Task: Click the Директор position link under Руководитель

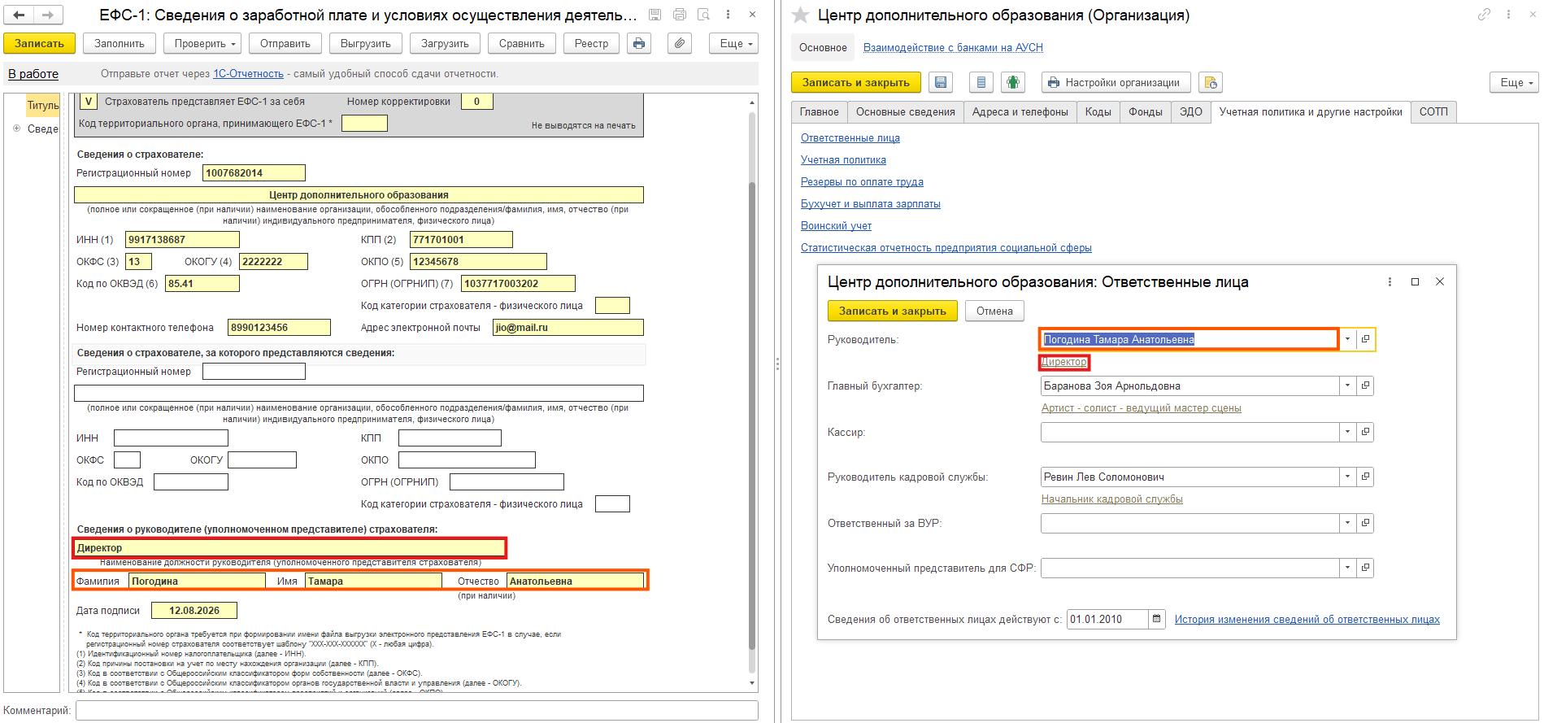Action: click(x=1063, y=362)
